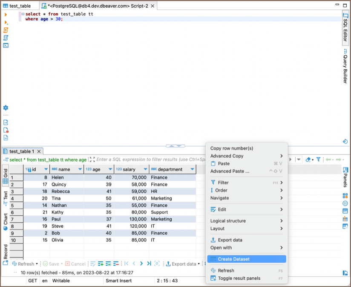Open editor settings gear icon
Image resolution: width=351 pixels, height=287 pixels.
click(x=6, y=108)
